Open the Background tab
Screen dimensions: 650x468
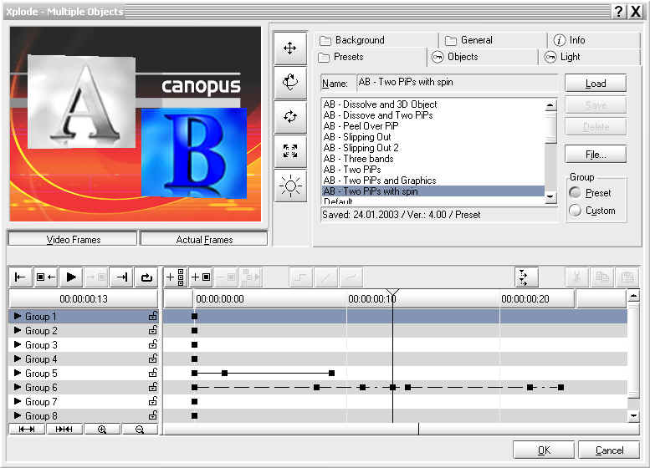tap(376, 40)
